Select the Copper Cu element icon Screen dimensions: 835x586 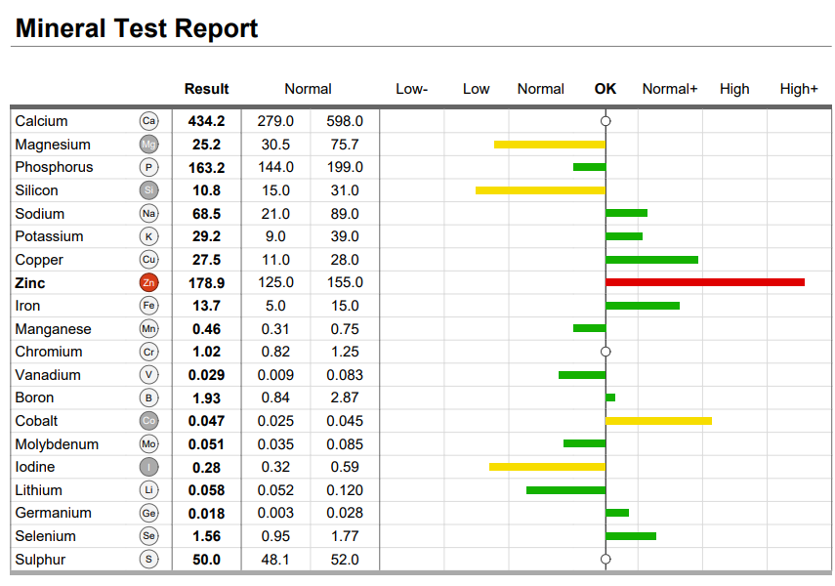pos(148,260)
